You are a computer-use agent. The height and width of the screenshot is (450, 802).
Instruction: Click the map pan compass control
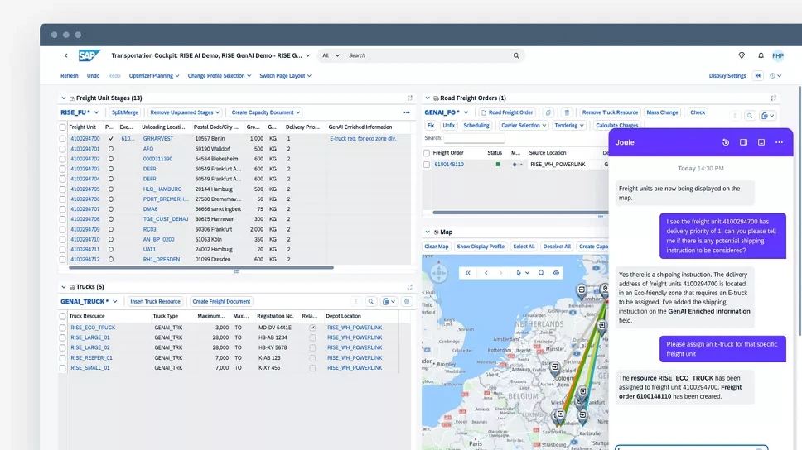(x=439, y=273)
